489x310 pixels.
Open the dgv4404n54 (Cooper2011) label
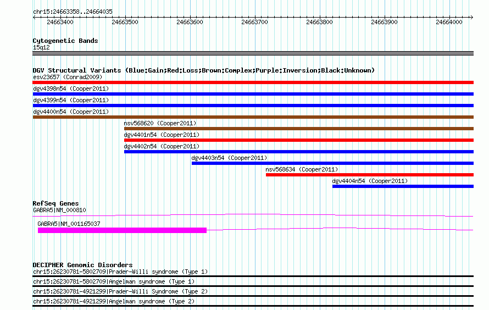[370, 181]
